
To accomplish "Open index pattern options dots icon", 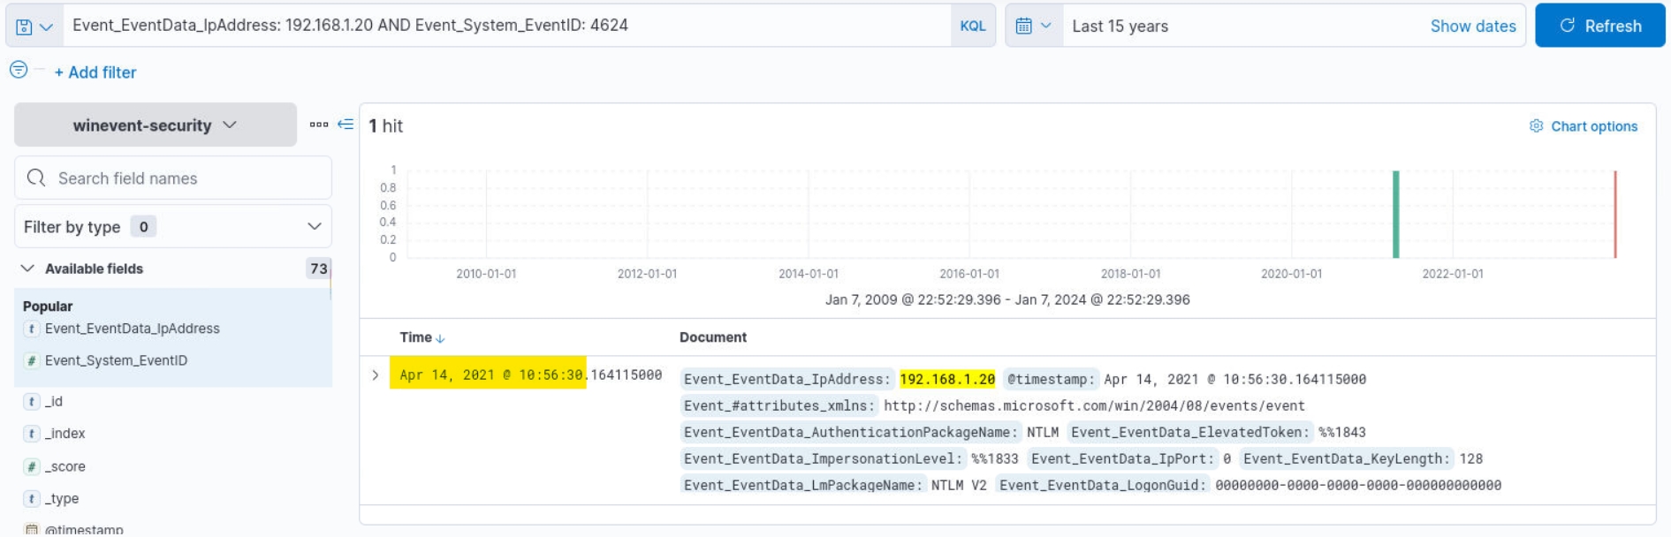I will tap(318, 125).
